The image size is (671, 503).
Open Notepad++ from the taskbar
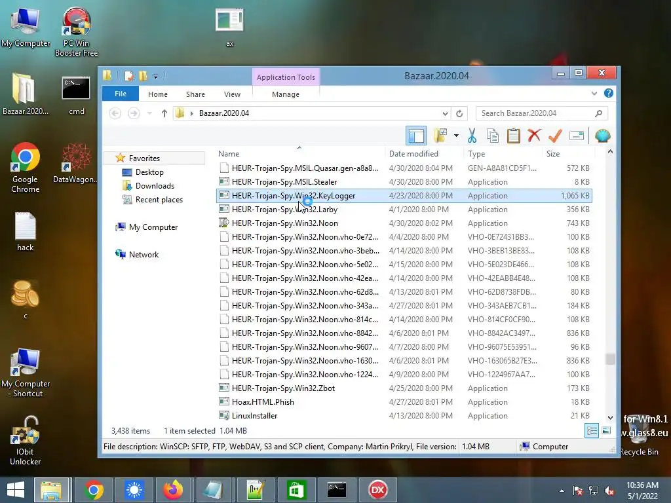click(x=256, y=490)
